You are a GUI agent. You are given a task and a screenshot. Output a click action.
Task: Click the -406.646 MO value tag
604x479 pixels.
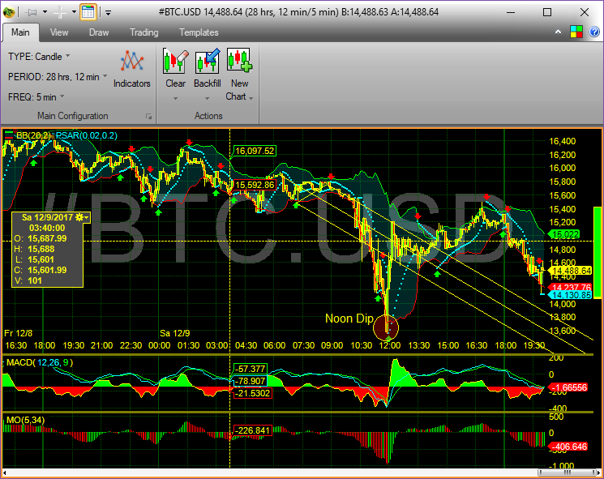pyautogui.click(x=568, y=447)
